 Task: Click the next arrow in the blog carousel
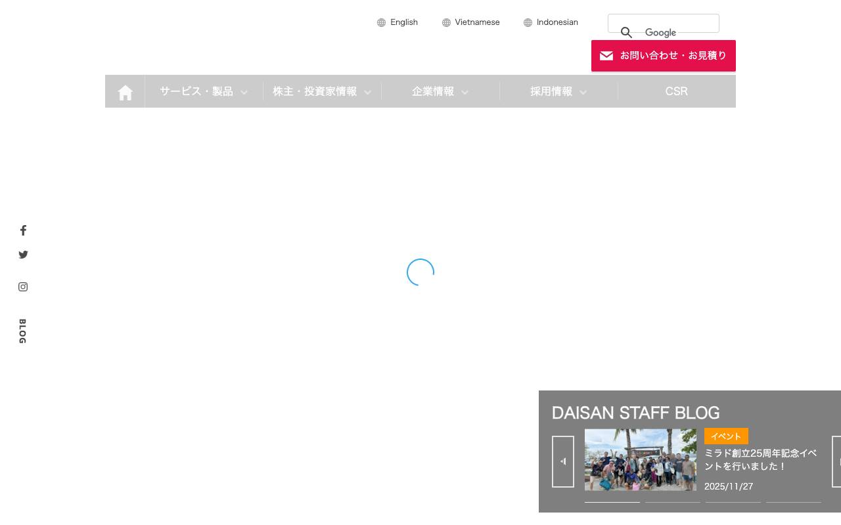pyautogui.click(x=836, y=461)
